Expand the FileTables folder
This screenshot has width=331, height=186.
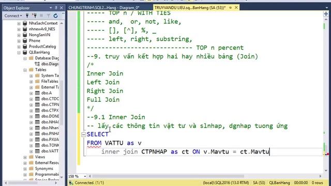31,82
